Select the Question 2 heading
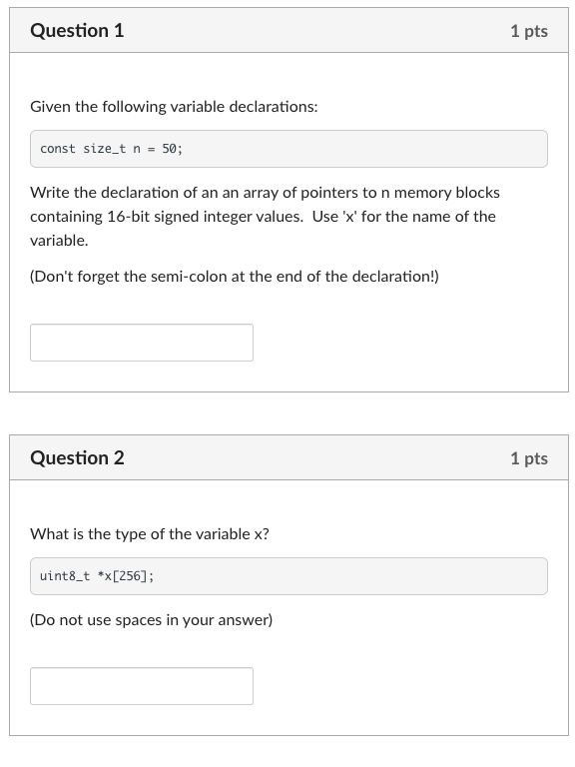 [x=77, y=457]
